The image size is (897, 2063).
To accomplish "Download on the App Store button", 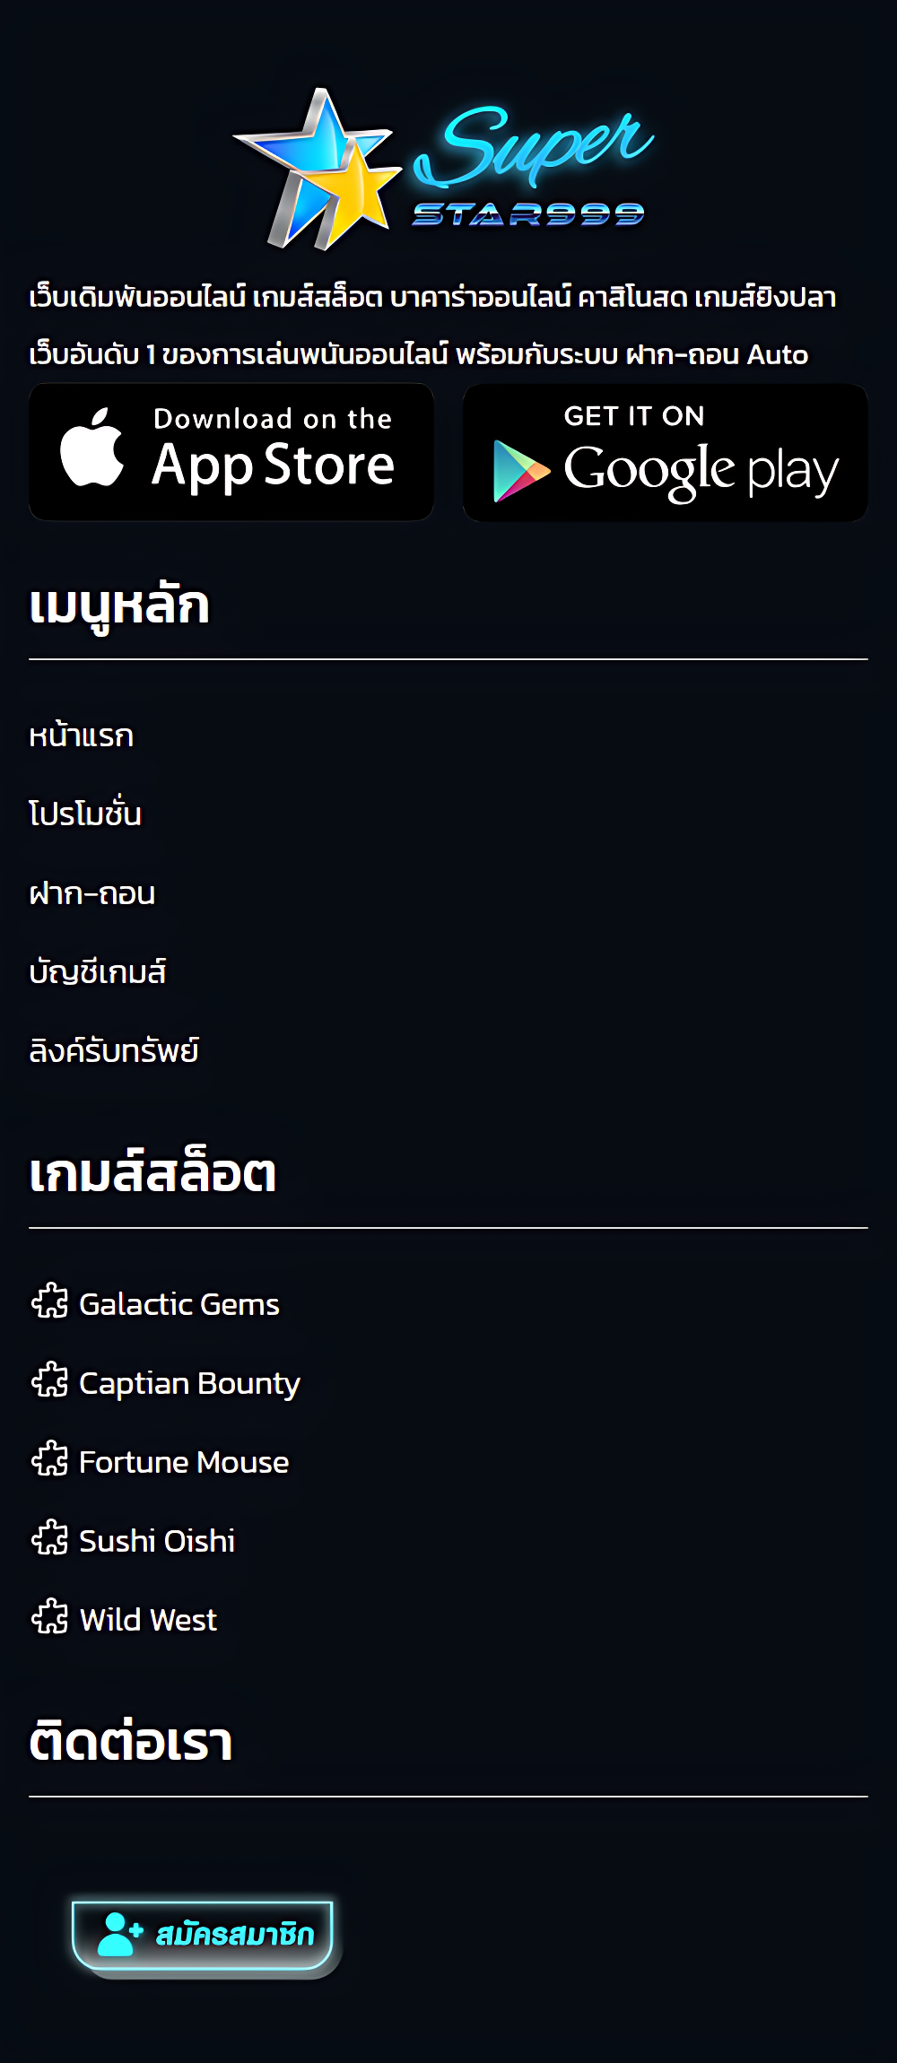I will [231, 452].
